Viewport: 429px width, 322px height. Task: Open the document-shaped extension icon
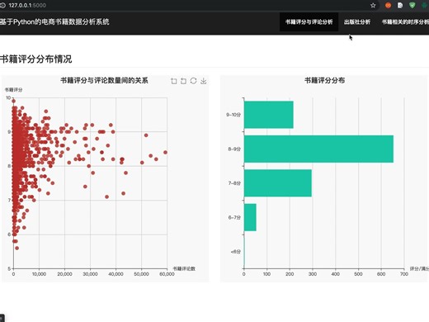click(x=400, y=5)
